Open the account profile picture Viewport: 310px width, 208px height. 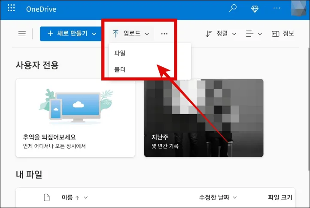click(x=298, y=8)
